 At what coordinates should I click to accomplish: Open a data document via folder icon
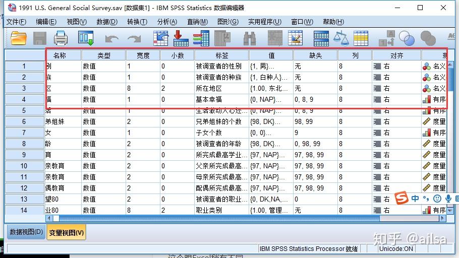(x=19, y=38)
